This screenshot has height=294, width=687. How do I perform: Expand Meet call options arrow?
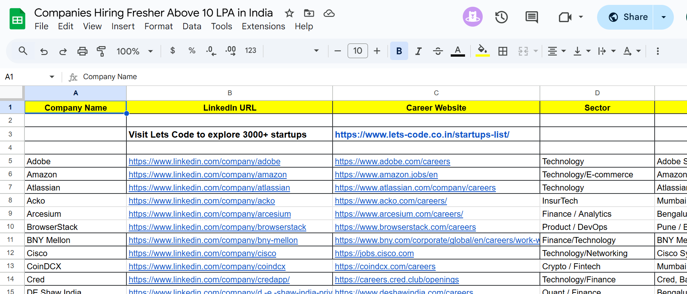[x=581, y=17]
